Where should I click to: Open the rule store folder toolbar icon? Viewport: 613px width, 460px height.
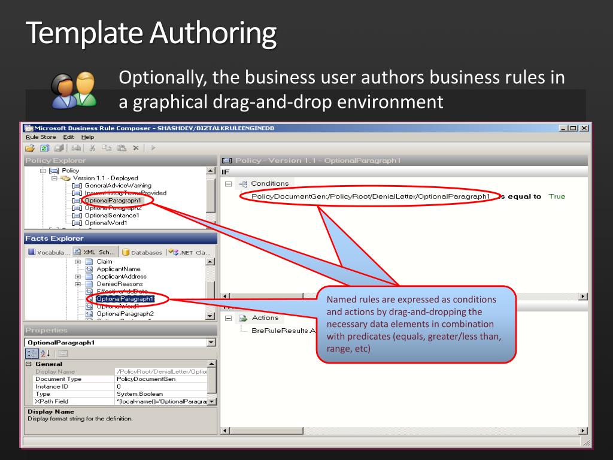(x=30, y=149)
